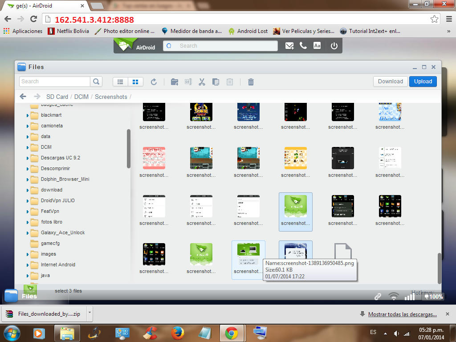Open the phone call icon in AirDroid bar
Screen dimensions: 456x342
click(x=303, y=46)
